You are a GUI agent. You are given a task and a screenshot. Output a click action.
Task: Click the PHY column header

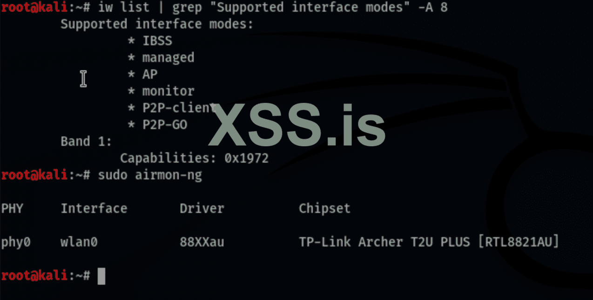tap(12, 208)
